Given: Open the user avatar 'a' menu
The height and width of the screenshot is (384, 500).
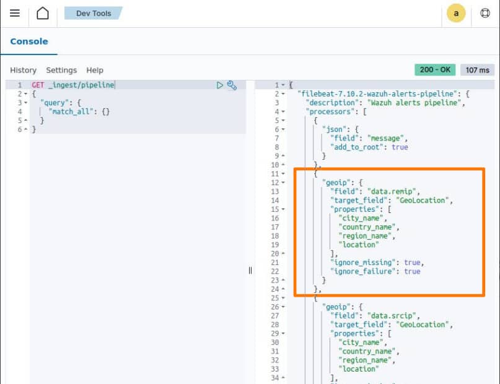Looking at the screenshot, I should coord(455,14).
